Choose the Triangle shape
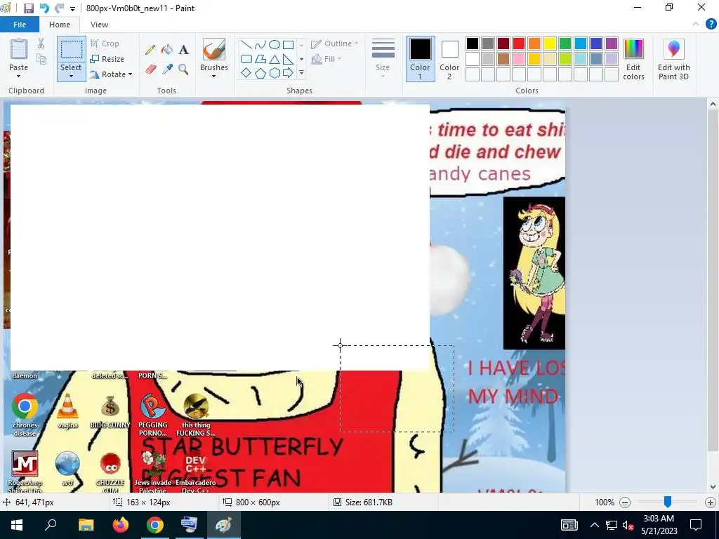This screenshot has height=539, width=719. coord(275,59)
